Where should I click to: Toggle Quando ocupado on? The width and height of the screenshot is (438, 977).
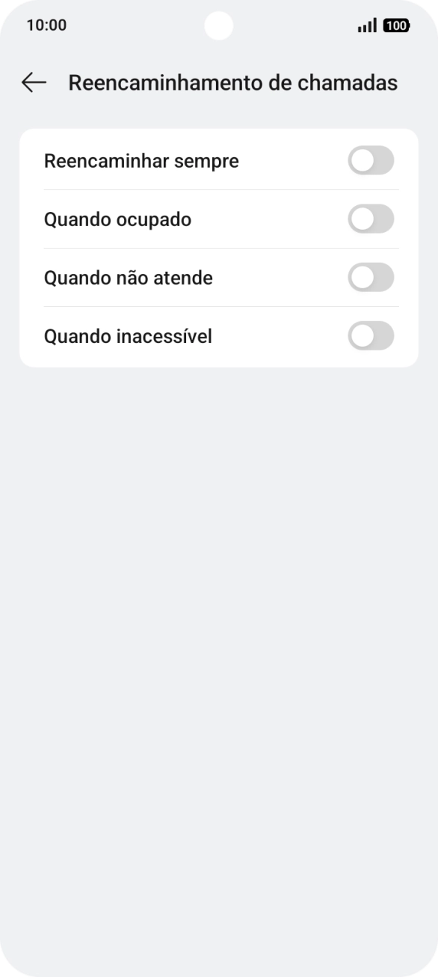371,219
